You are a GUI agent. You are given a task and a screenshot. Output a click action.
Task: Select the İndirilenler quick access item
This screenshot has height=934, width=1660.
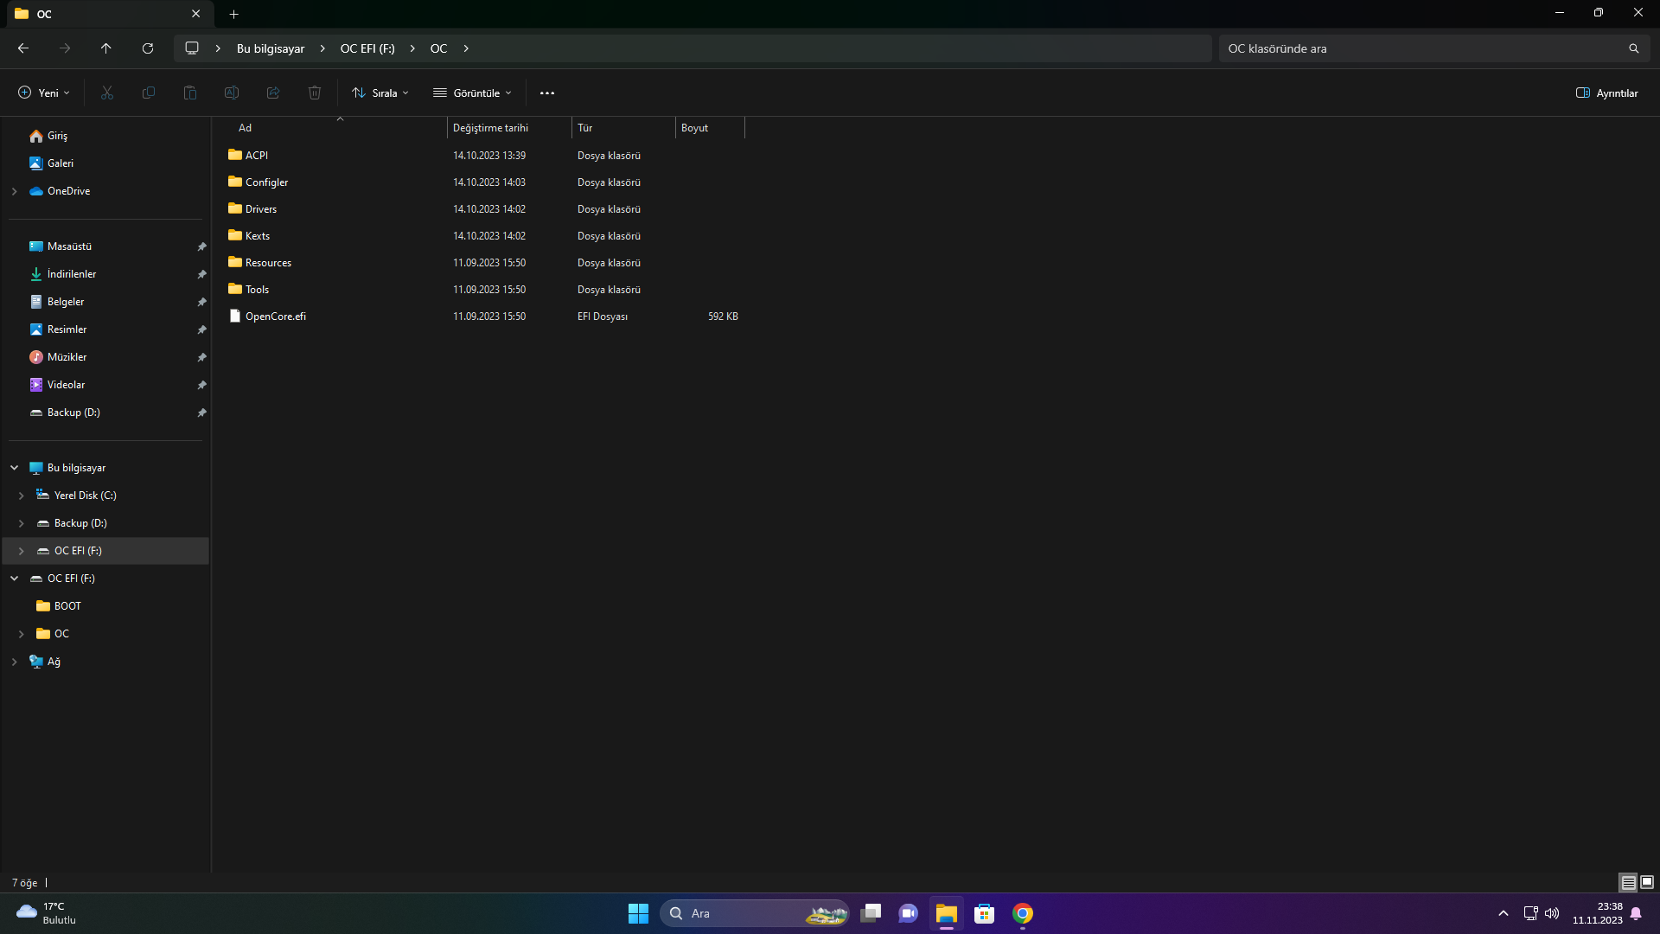tap(72, 274)
